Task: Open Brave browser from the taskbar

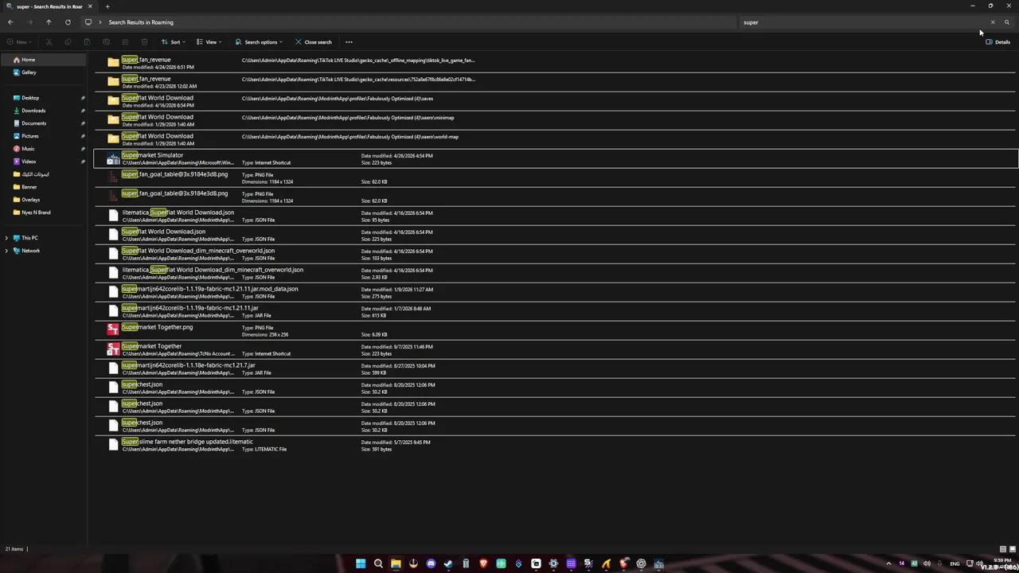Action: (x=483, y=563)
